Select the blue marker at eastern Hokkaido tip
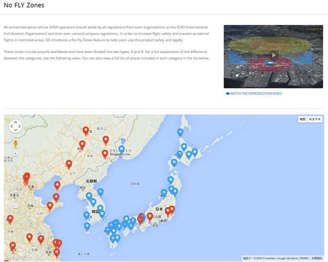Image resolution: width=328 pixels, height=262 pixels. [x=195, y=153]
